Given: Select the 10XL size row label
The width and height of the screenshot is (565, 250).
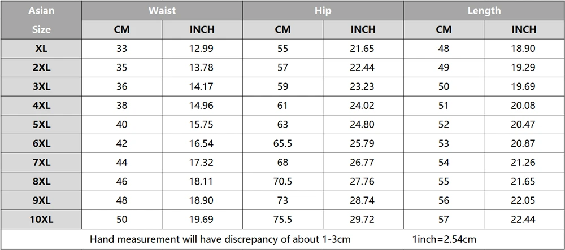Looking at the screenshot, I should pos(41,220).
